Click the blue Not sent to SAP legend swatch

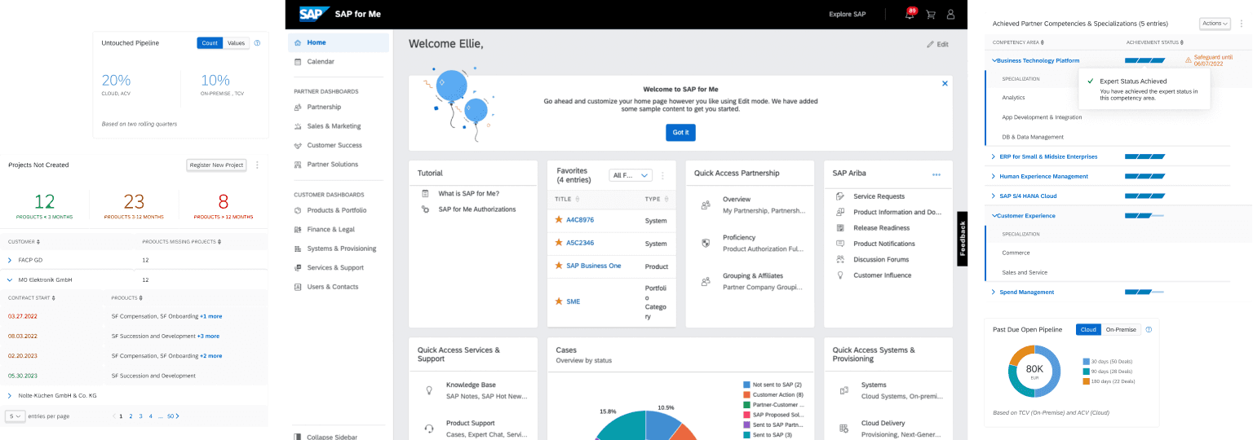746,385
